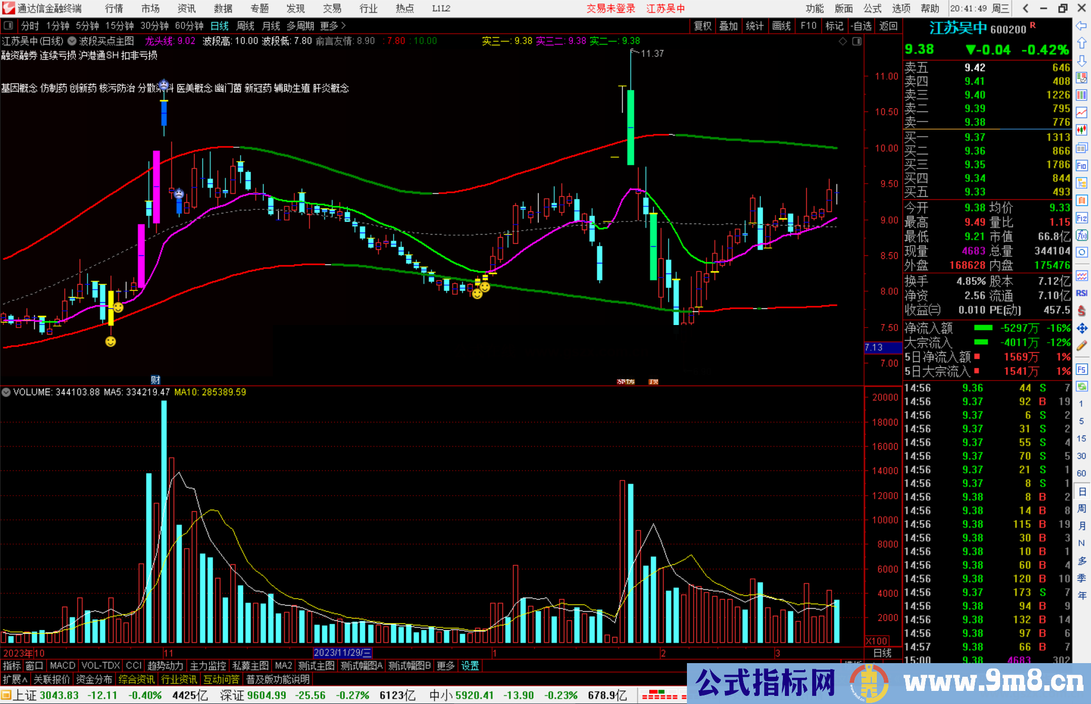Click the green refresh icon in sidebar

tap(1081, 387)
